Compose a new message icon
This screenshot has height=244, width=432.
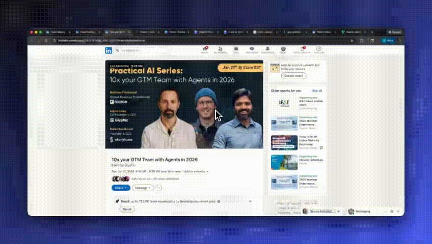(x=392, y=211)
